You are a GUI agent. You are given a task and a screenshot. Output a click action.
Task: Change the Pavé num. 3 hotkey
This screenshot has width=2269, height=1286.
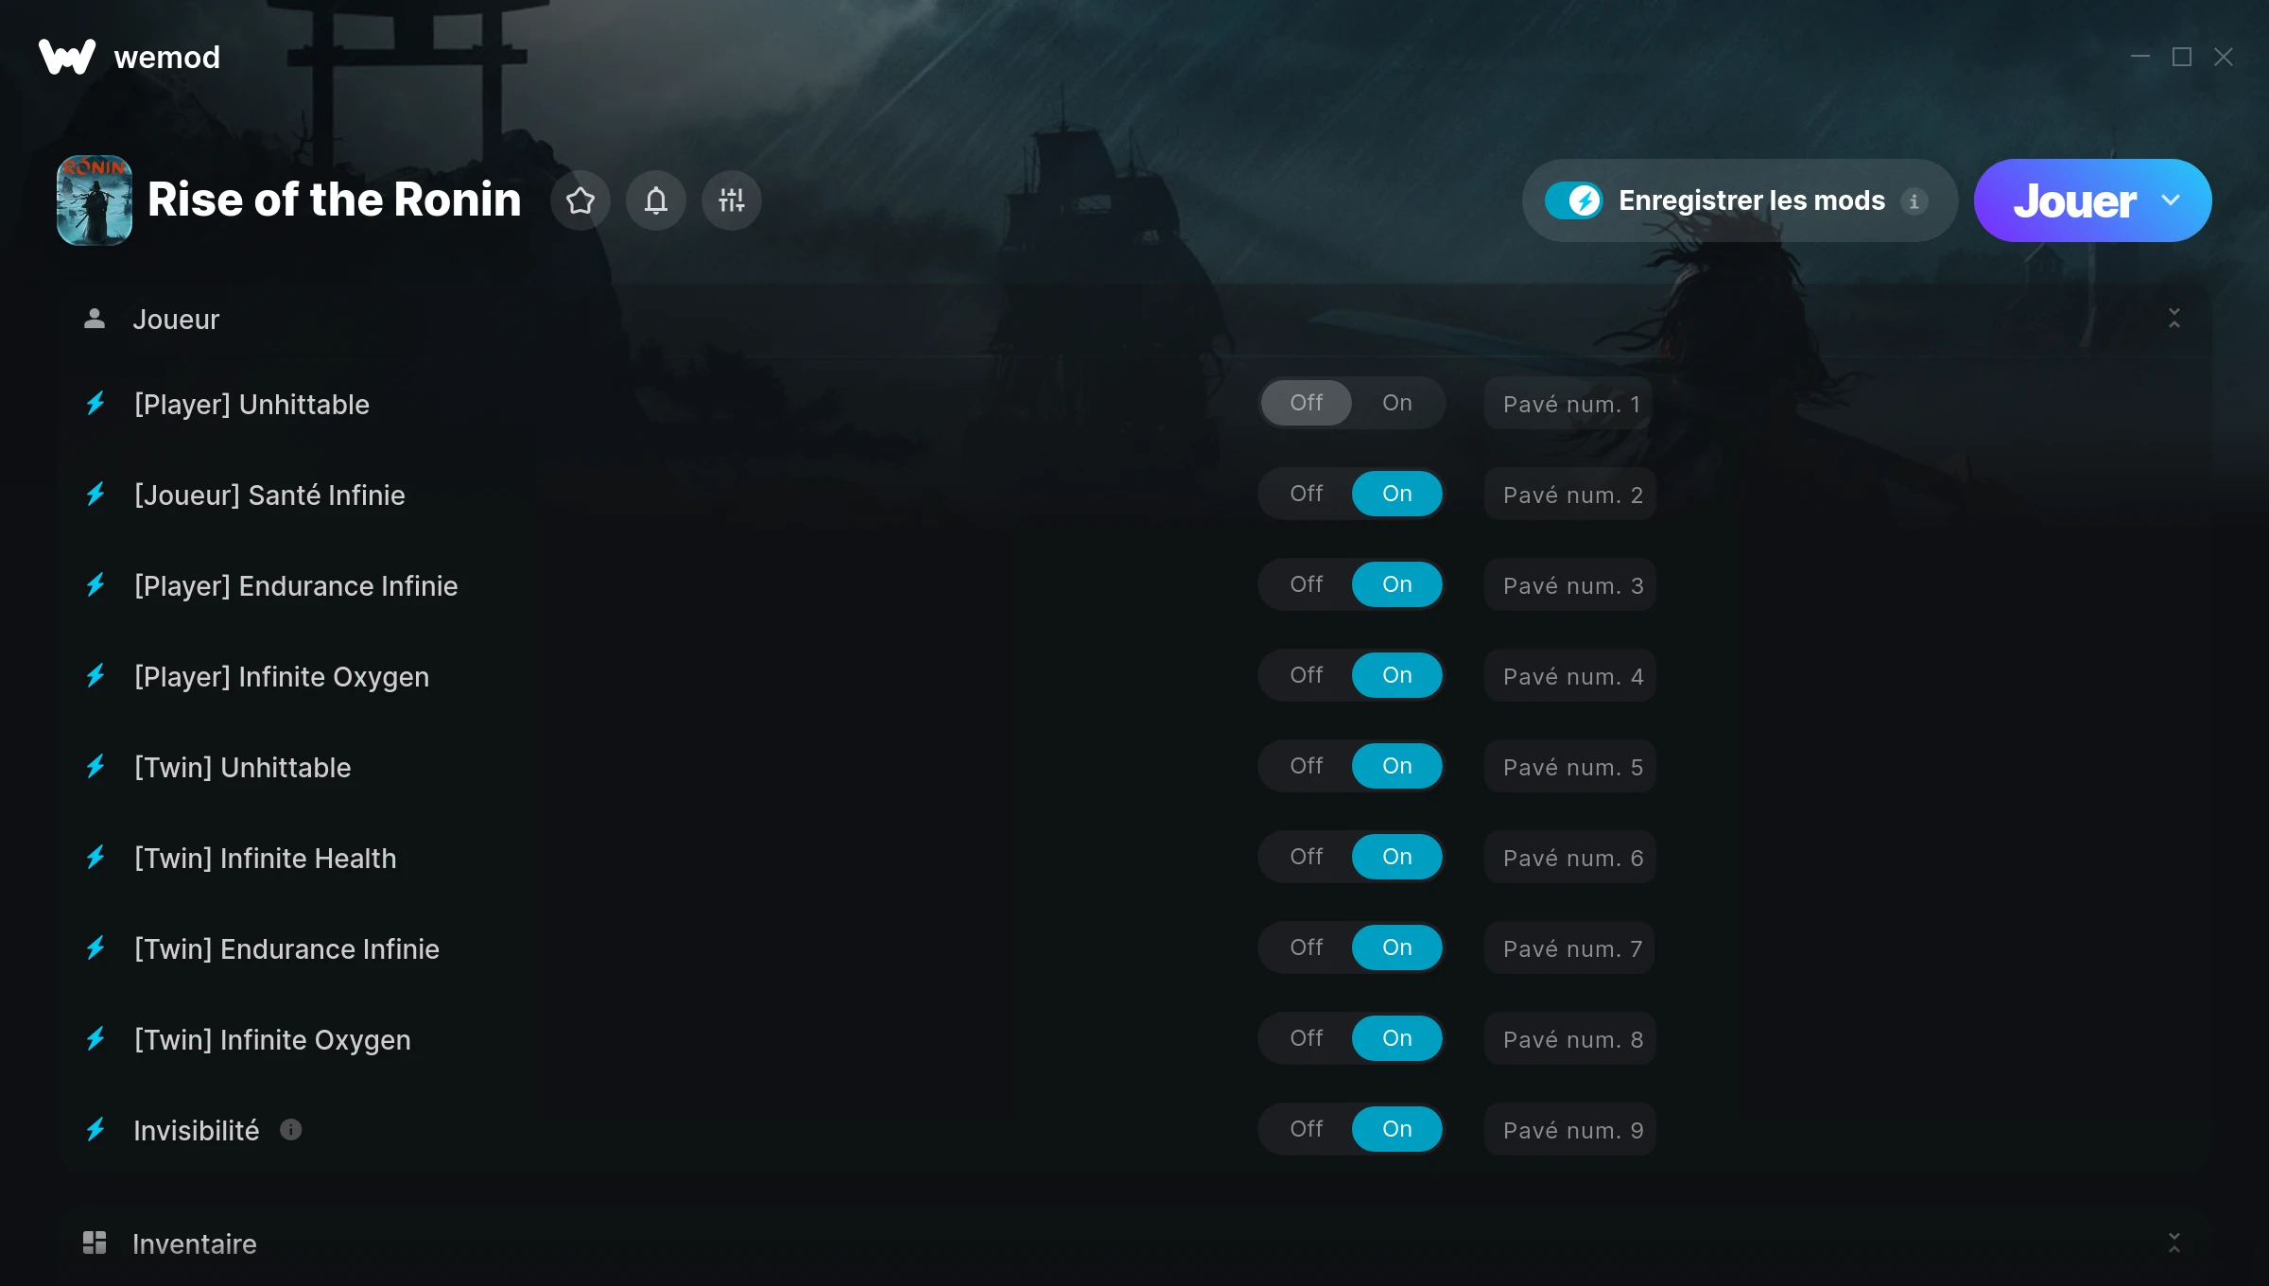pyautogui.click(x=1570, y=585)
